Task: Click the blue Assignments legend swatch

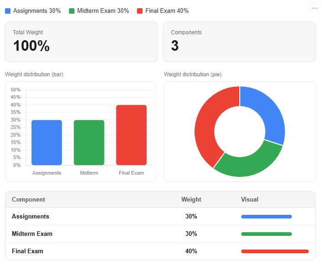Action: click(x=8, y=11)
